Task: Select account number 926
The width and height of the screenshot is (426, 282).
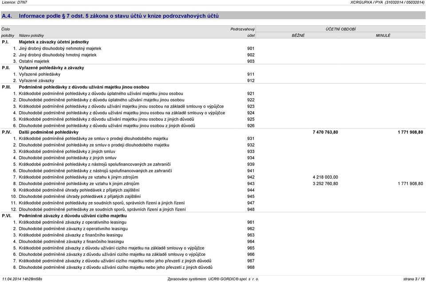Action: 251,126
